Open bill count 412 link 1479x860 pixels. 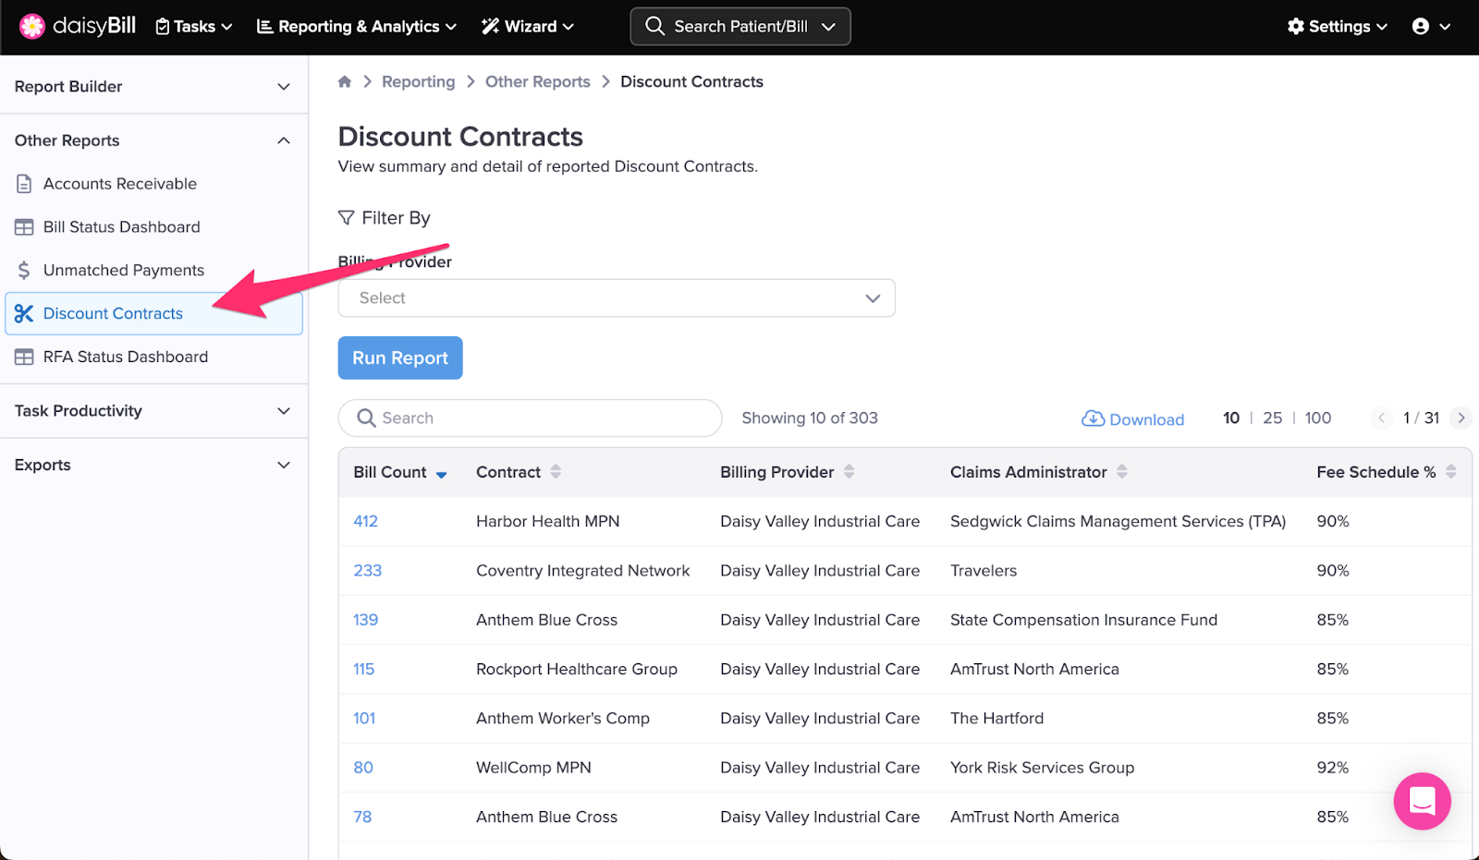point(366,522)
